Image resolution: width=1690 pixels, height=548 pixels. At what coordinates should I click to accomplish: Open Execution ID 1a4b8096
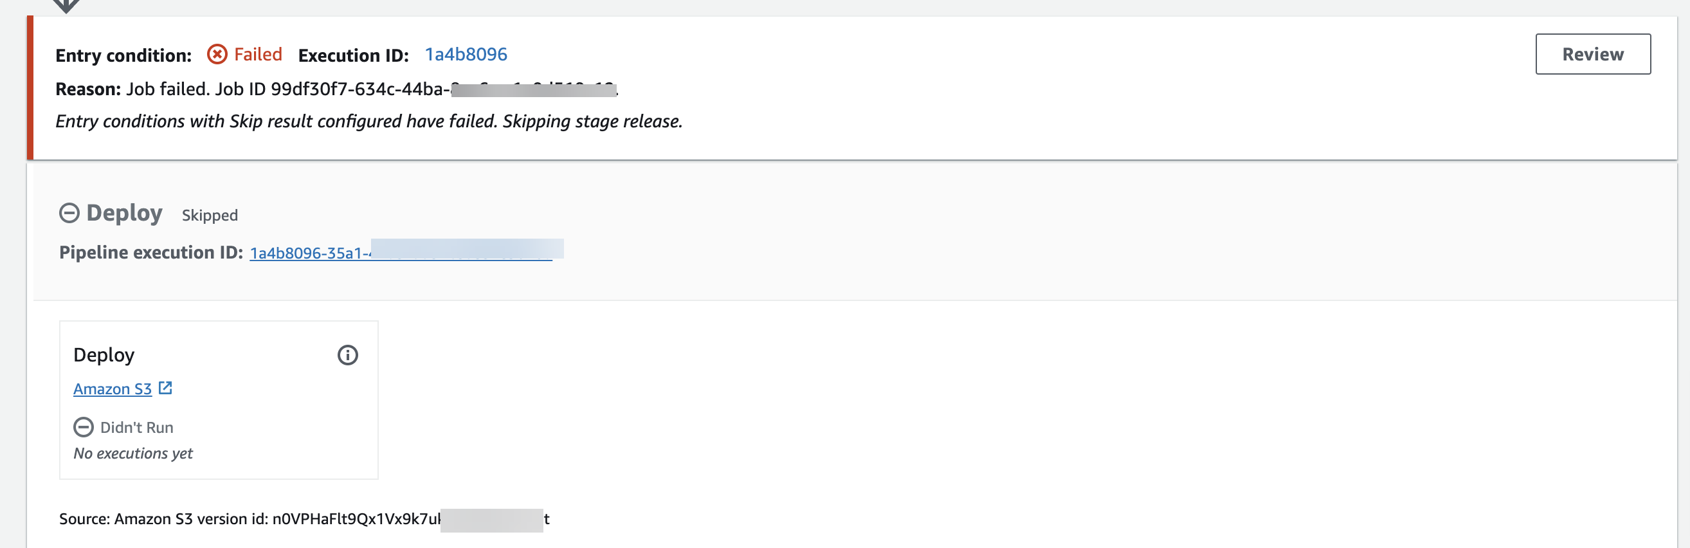click(x=466, y=55)
